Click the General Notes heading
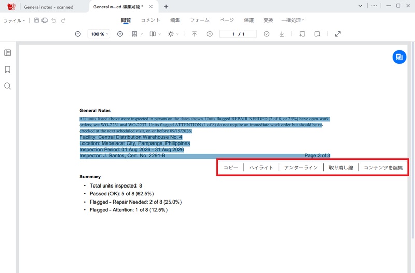 [x=95, y=110]
